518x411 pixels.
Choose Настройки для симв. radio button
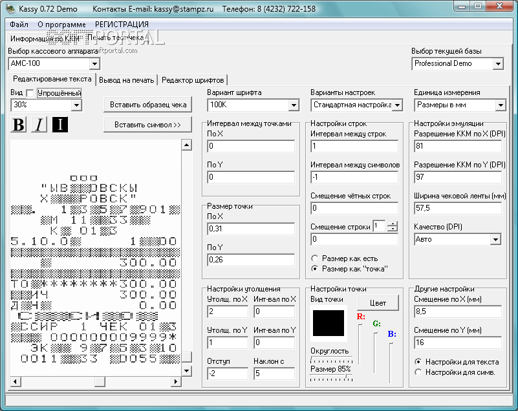418,372
